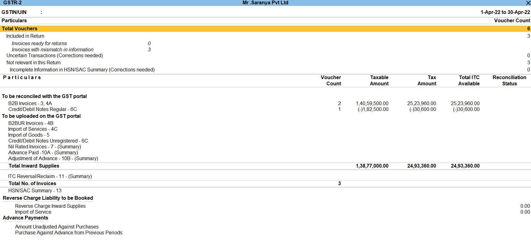The width and height of the screenshot is (531, 243).
Task: Open Import of Goods - 5
Action: 29,135
